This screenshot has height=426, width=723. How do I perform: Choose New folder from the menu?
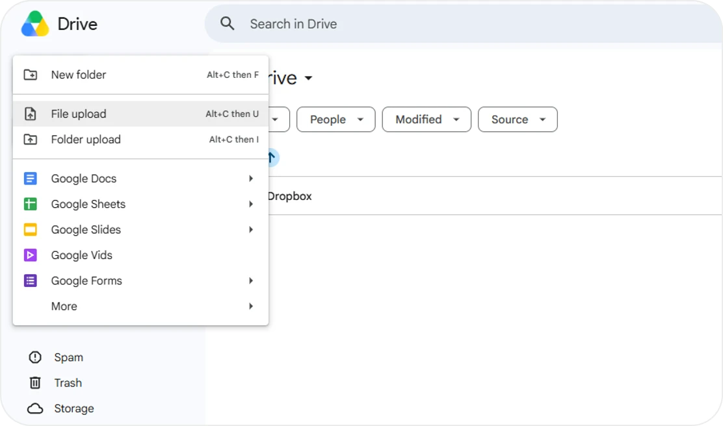point(140,75)
